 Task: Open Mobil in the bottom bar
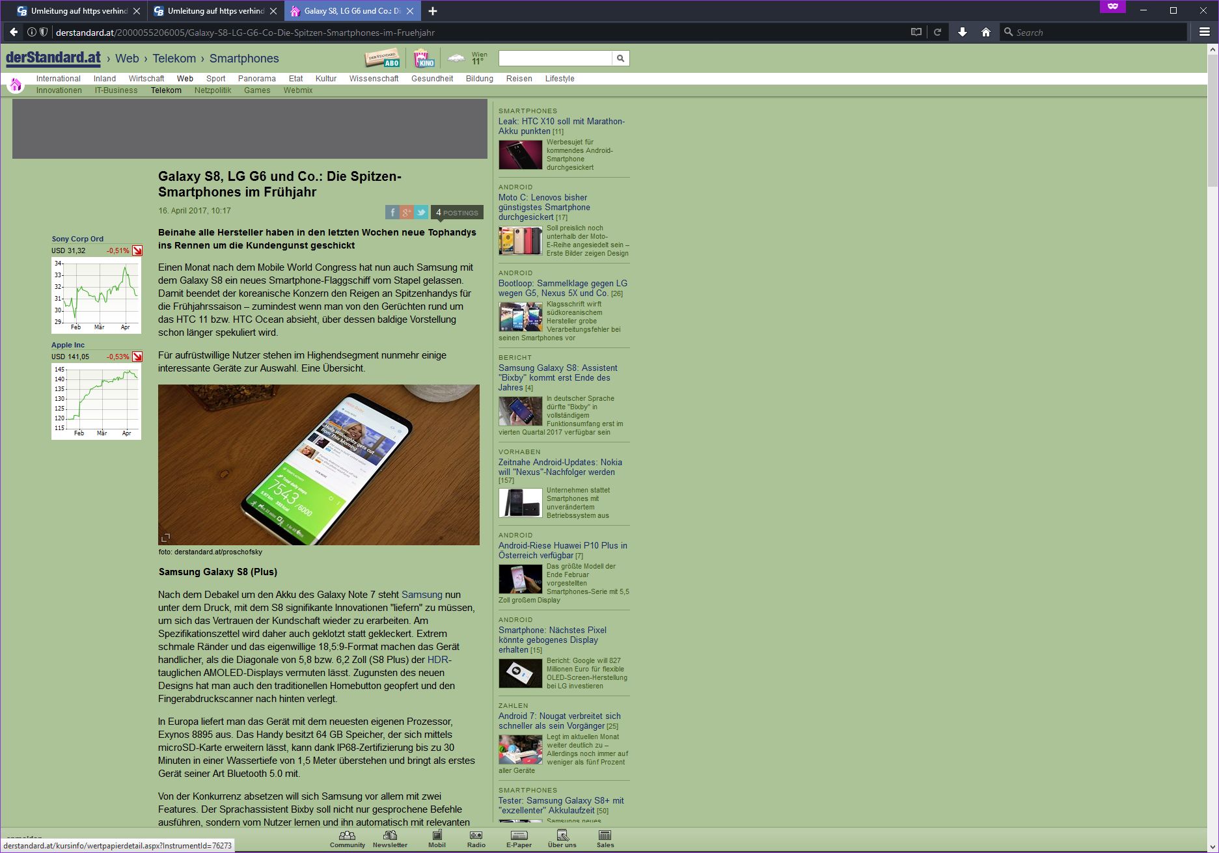pyautogui.click(x=437, y=839)
